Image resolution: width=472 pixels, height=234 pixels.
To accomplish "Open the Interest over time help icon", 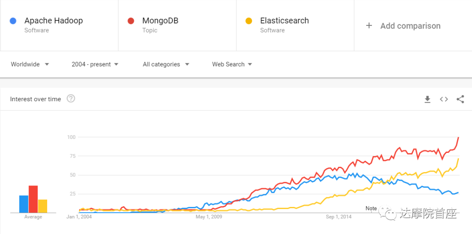I will point(71,99).
